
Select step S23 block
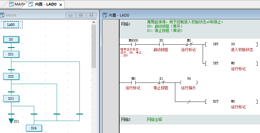[11, 99]
